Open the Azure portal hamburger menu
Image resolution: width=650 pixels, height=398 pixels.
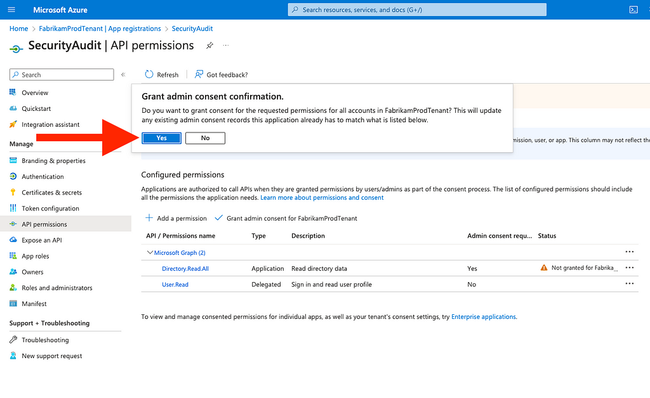11,10
